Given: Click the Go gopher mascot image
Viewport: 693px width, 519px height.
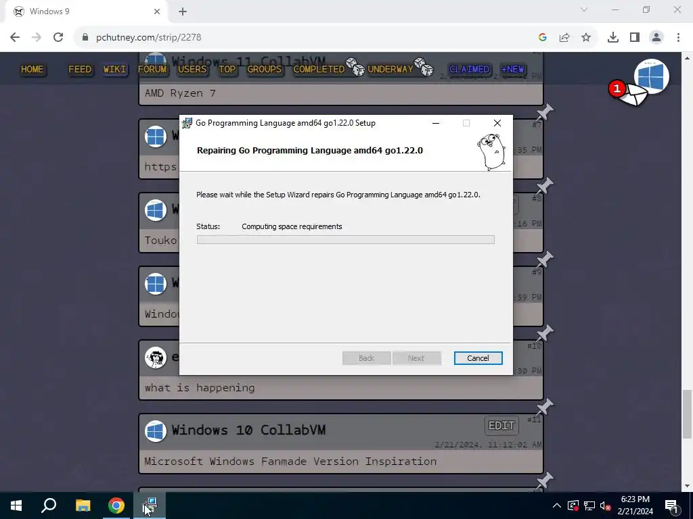Looking at the screenshot, I should pyautogui.click(x=491, y=152).
